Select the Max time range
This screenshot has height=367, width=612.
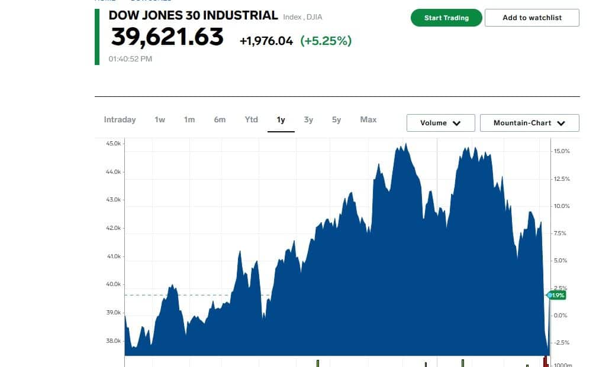click(x=368, y=119)
